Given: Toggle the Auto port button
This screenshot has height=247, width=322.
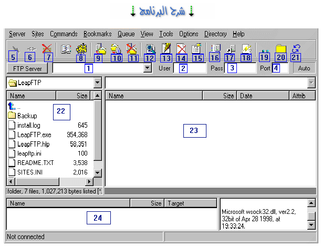Looking at the screenshot, I should [304, 68].
